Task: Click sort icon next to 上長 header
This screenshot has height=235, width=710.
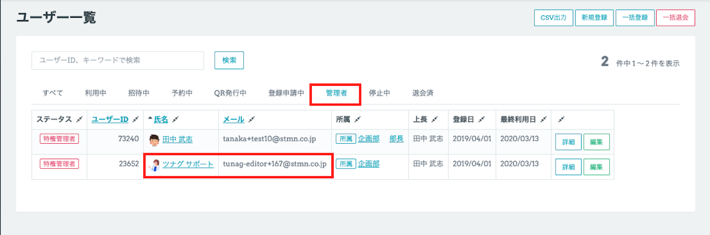Action: (x=434, y=120)
